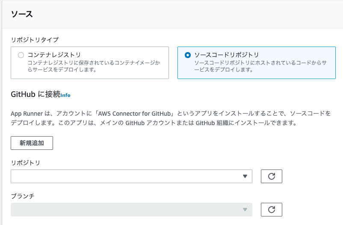Click the 新規追加 button

click(32, 143)
